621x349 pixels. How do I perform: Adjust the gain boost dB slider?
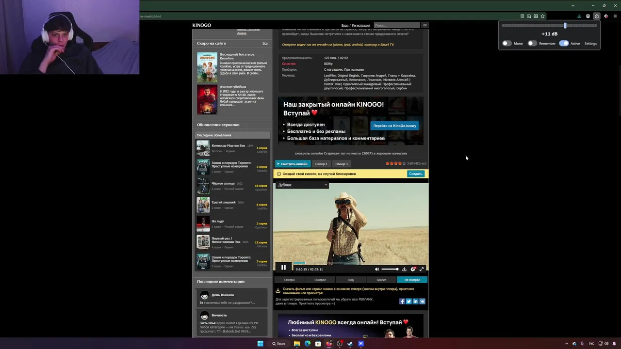point(549,25)
